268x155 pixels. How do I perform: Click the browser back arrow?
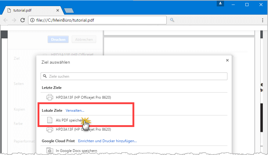[x=5, y=20]
